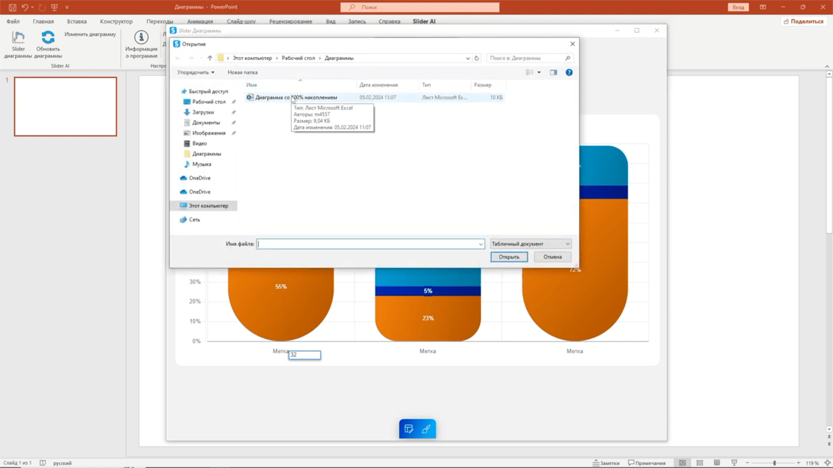Image resolution: width=833 pixels, height=468 pixels.
Task: Open the view options dropdown arrow in the dialog
Action: pos(539,72)
